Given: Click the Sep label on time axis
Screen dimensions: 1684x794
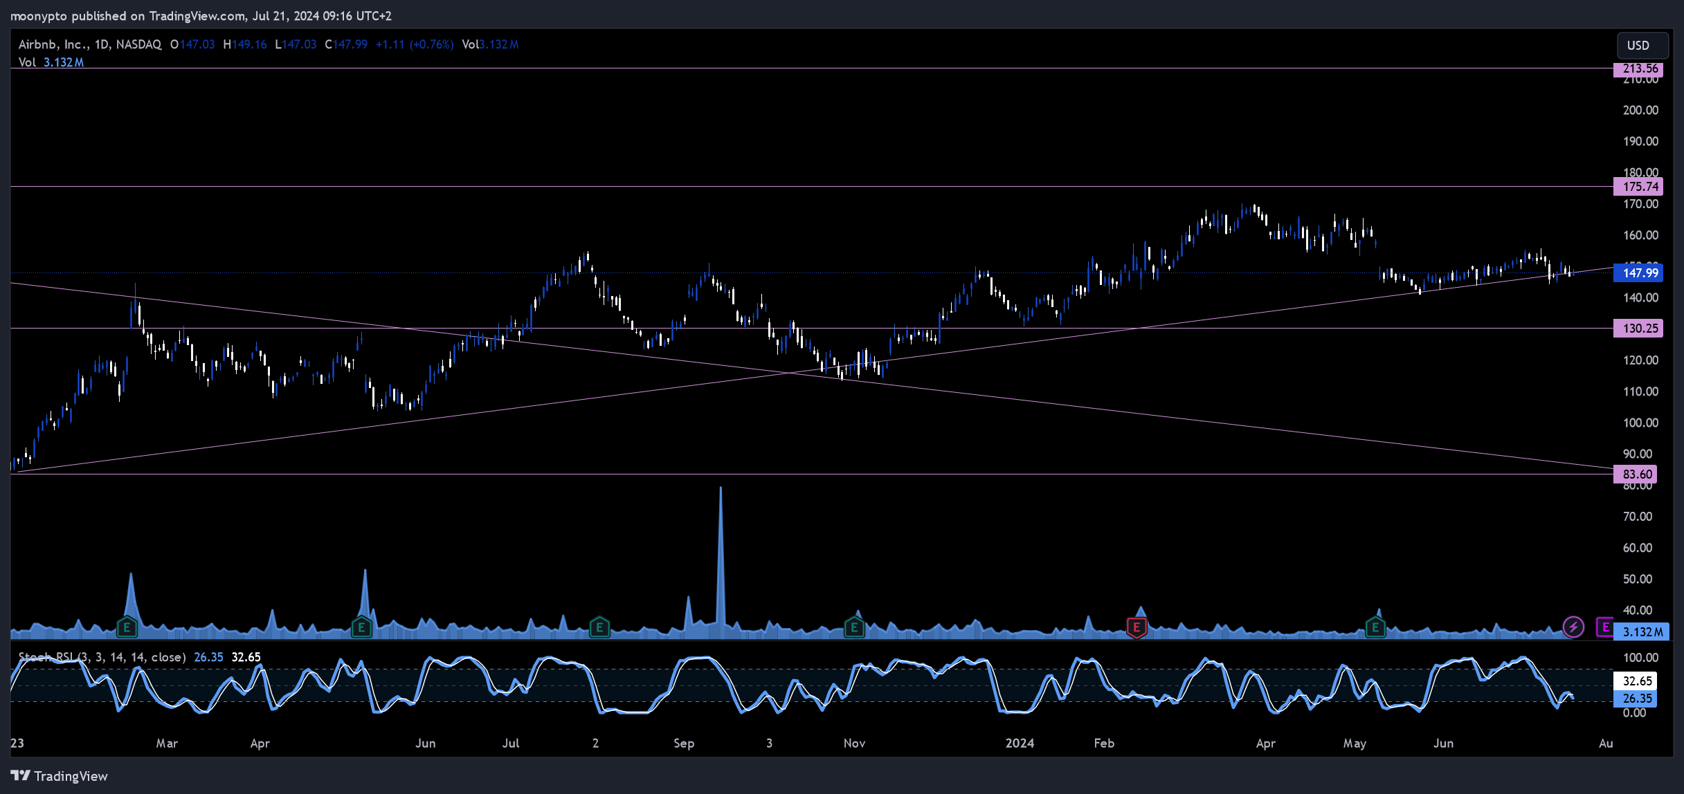Looking at the screenshot, I should (x=684, y=744).
